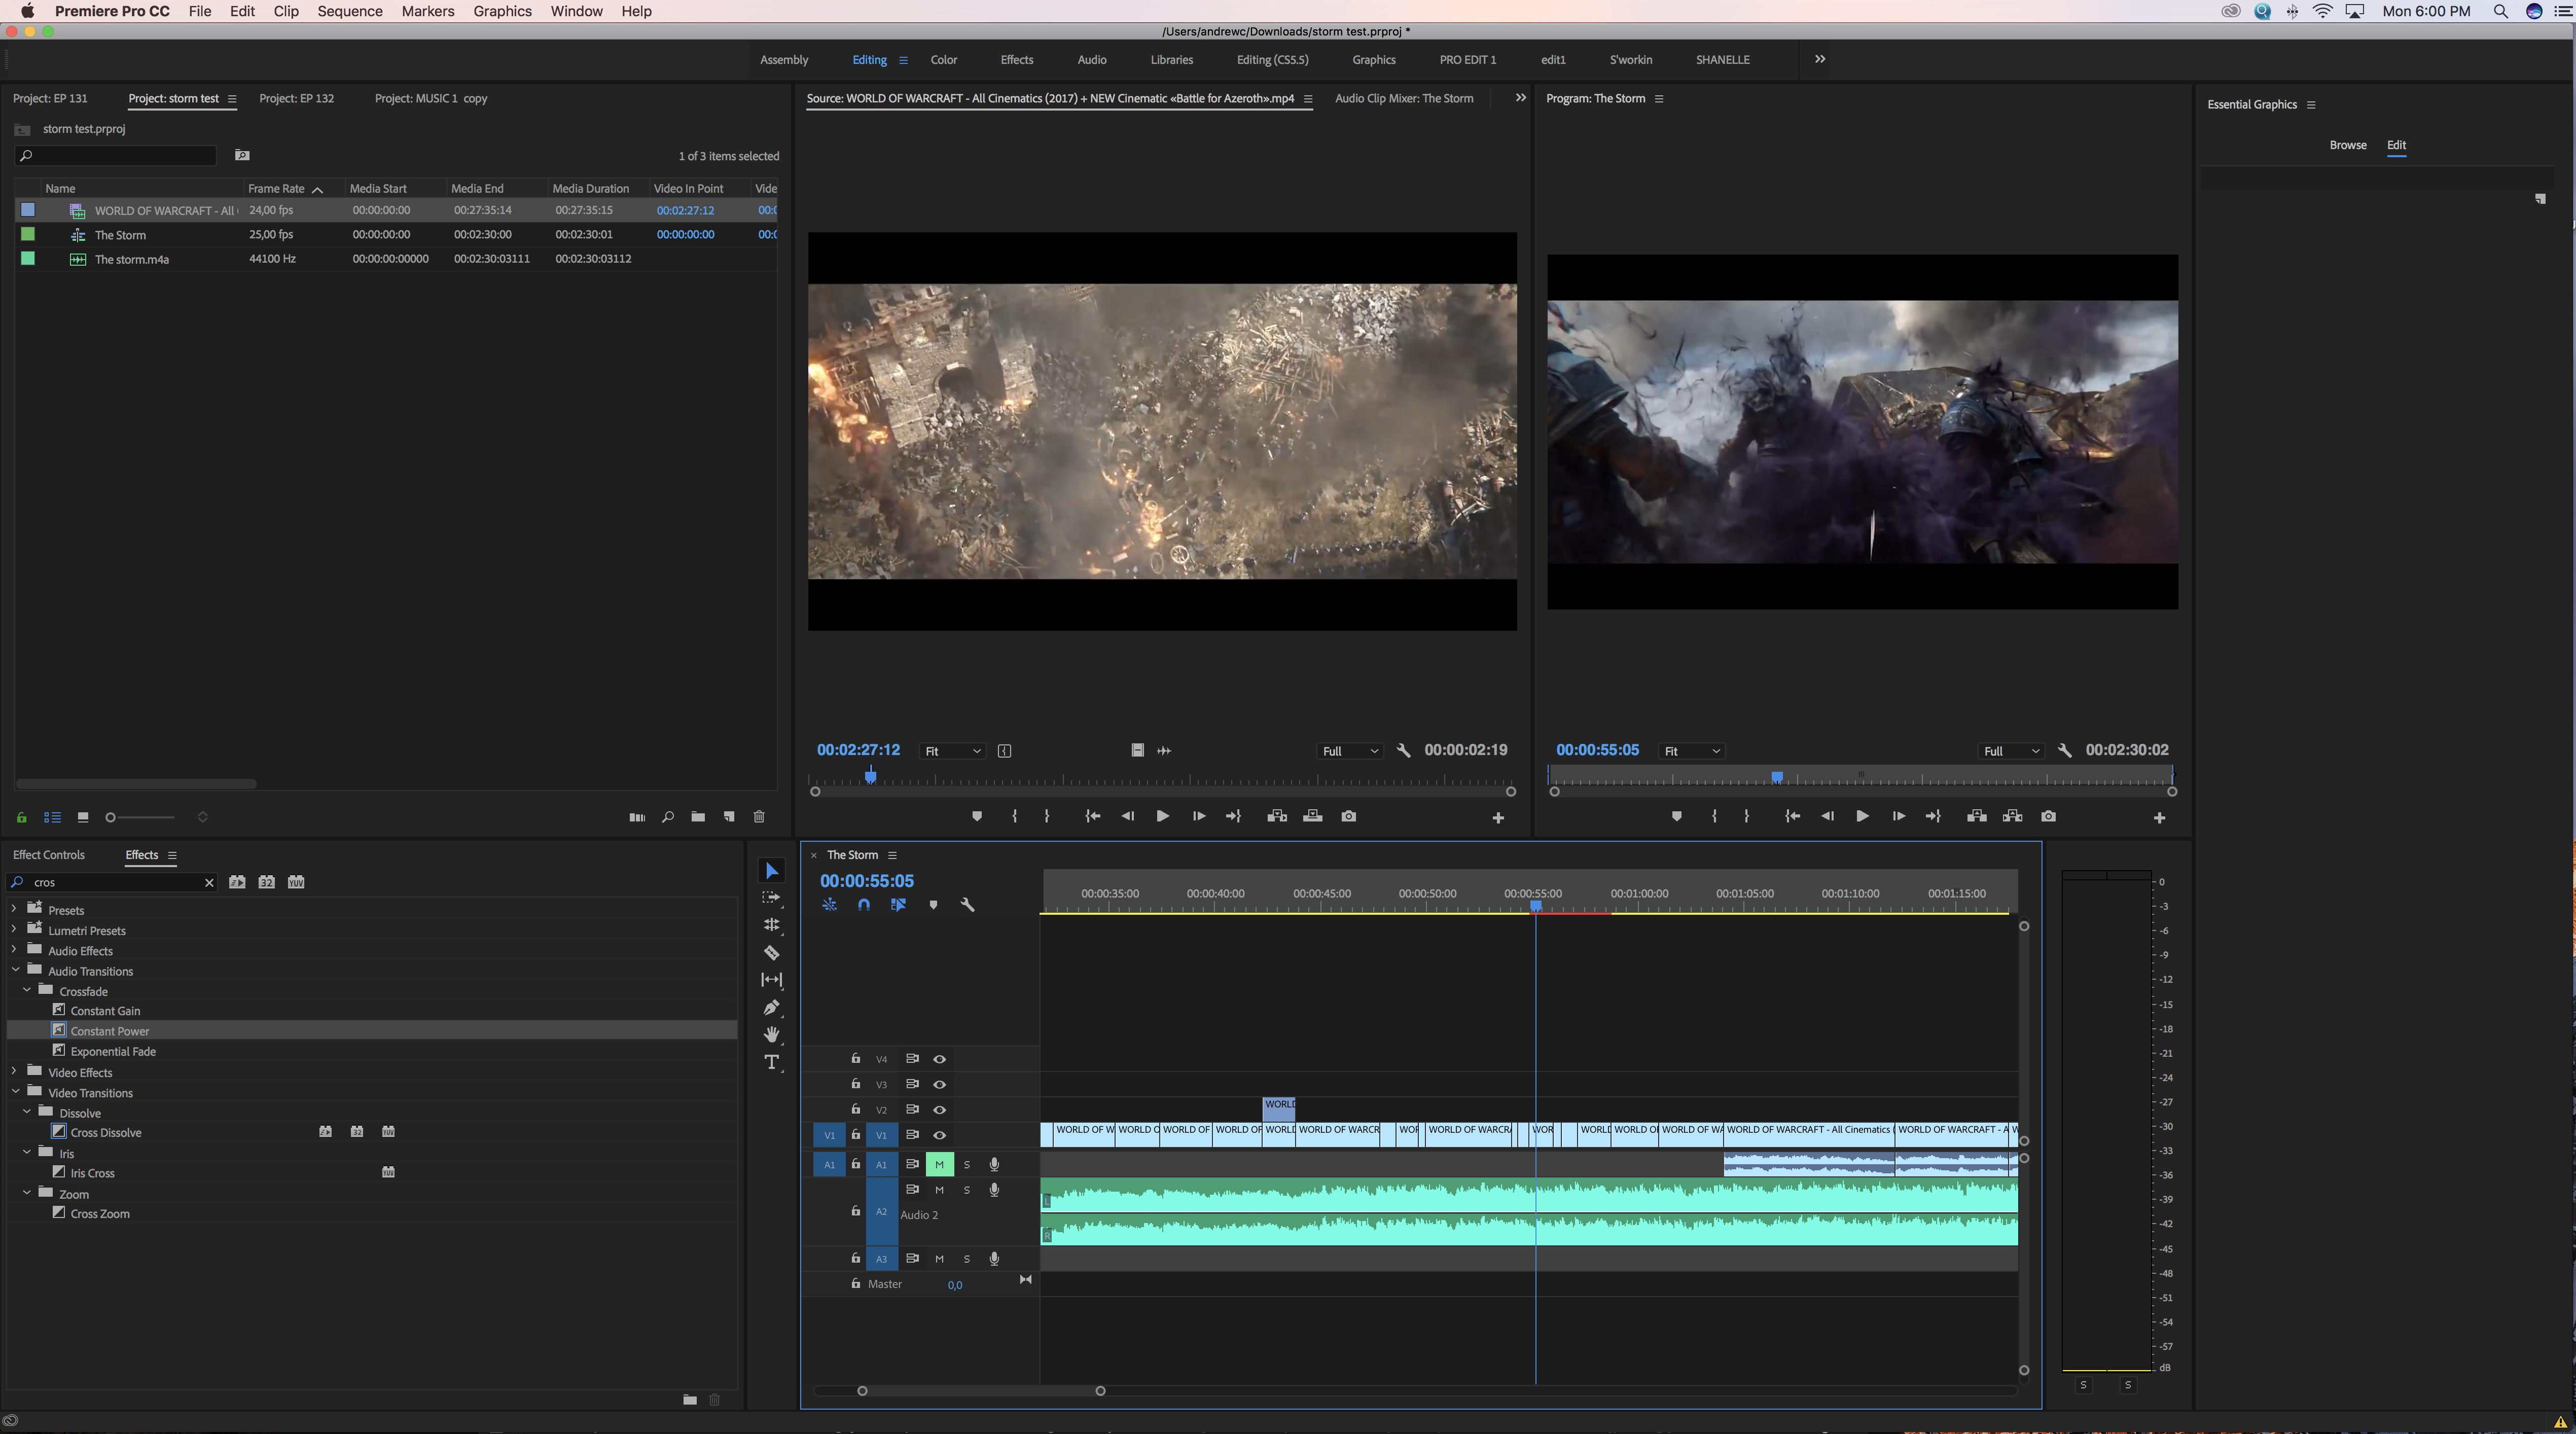Unmute the A1 audio track
The width and height of the screenshot is (2576, 1434).
click(939, 1164)
